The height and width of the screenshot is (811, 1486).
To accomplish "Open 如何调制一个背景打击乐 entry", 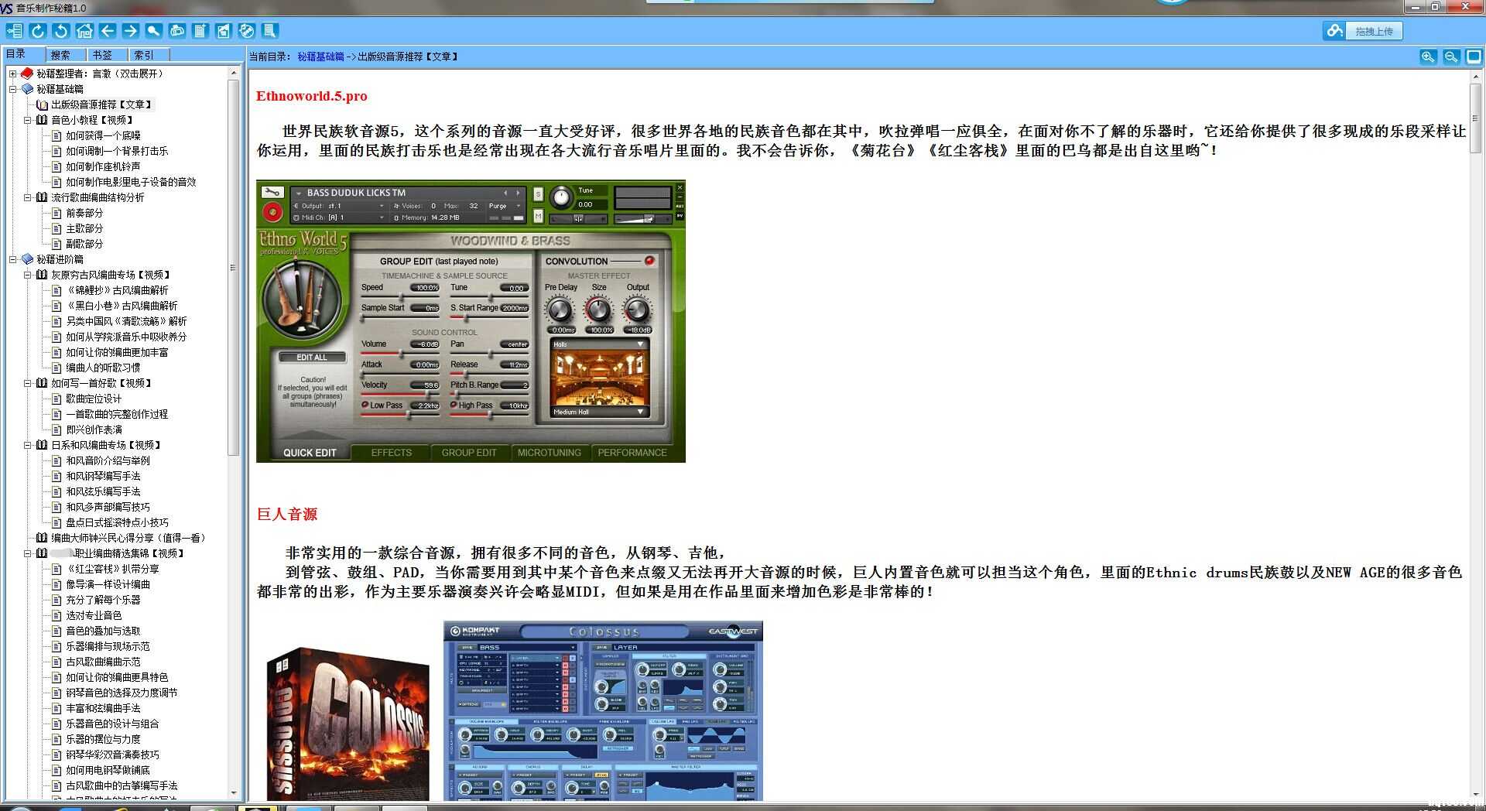I will coord(117,151).
